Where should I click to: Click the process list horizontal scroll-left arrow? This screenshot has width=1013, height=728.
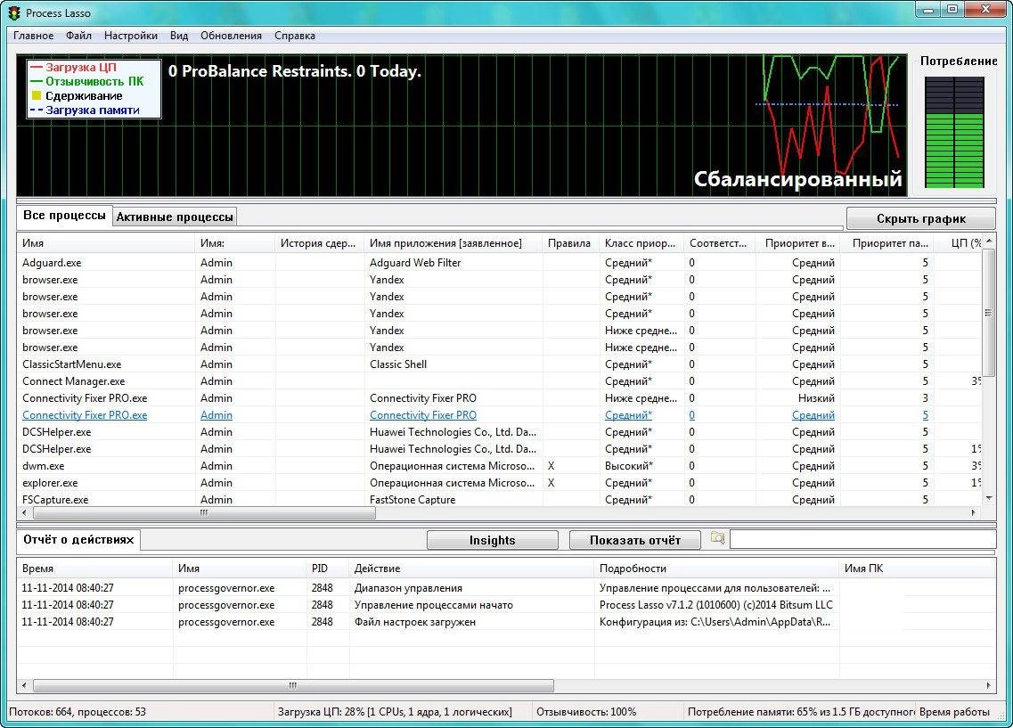pos(25,513)
